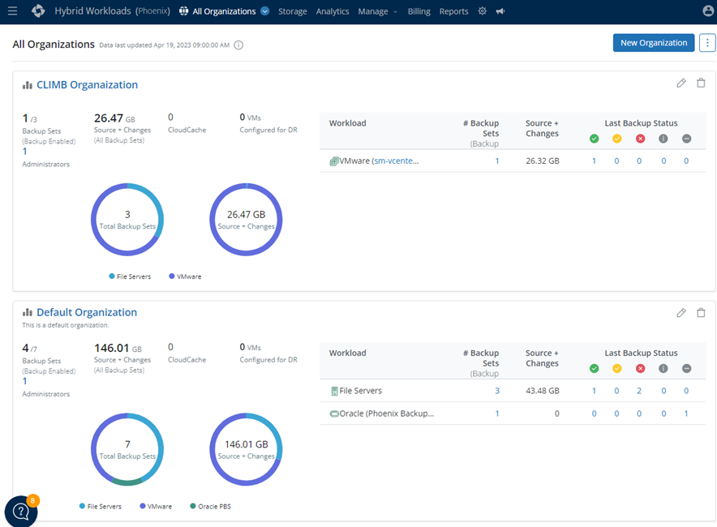This screenshot has width=717, height=527.
Task: Click CLIMB successful backup status icon
Action: click(x=594, y=139)
